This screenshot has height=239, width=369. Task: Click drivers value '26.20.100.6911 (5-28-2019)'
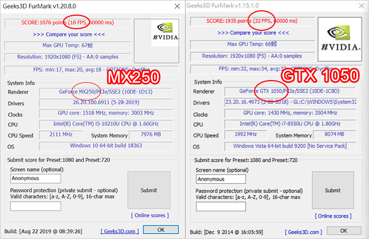click(x=106, y=103)
